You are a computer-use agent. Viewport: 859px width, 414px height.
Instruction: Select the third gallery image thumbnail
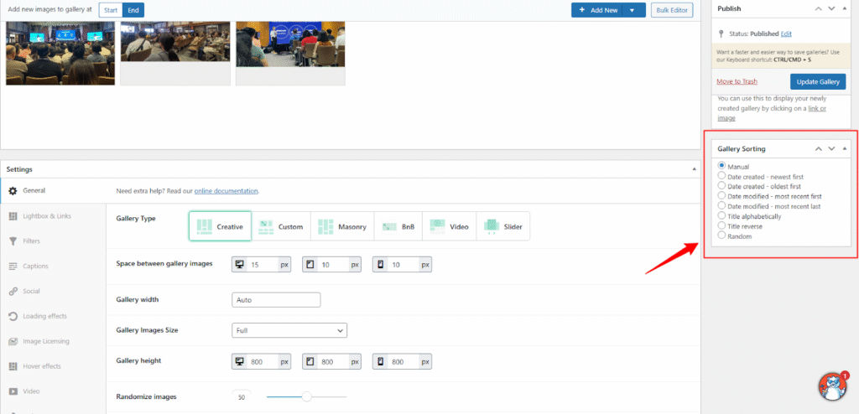[290, 53]
